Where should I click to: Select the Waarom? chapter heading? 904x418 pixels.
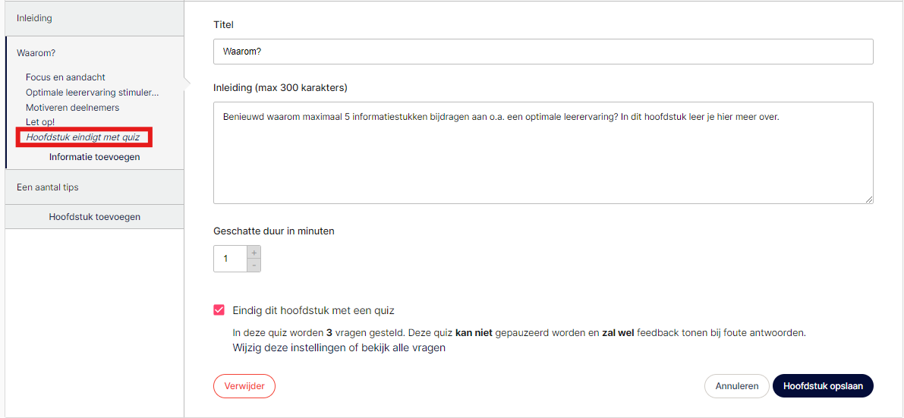[x=36, y=53]
